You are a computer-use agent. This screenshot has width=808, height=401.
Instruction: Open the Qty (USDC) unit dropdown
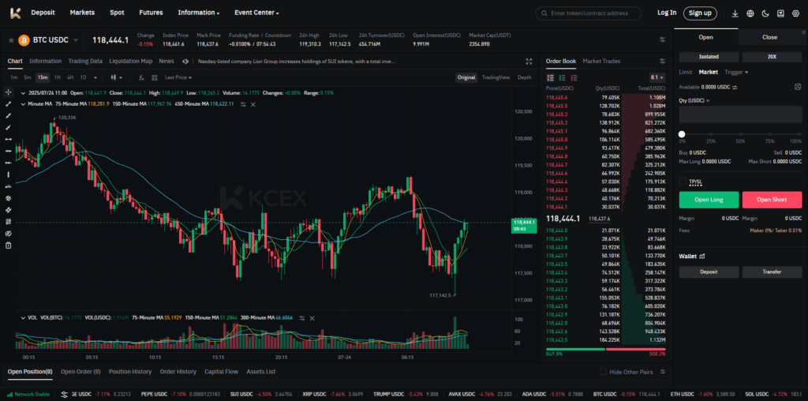pos(694,100)
